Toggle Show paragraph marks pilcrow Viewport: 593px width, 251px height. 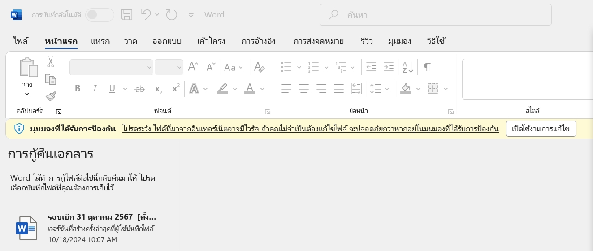(427, 67)
